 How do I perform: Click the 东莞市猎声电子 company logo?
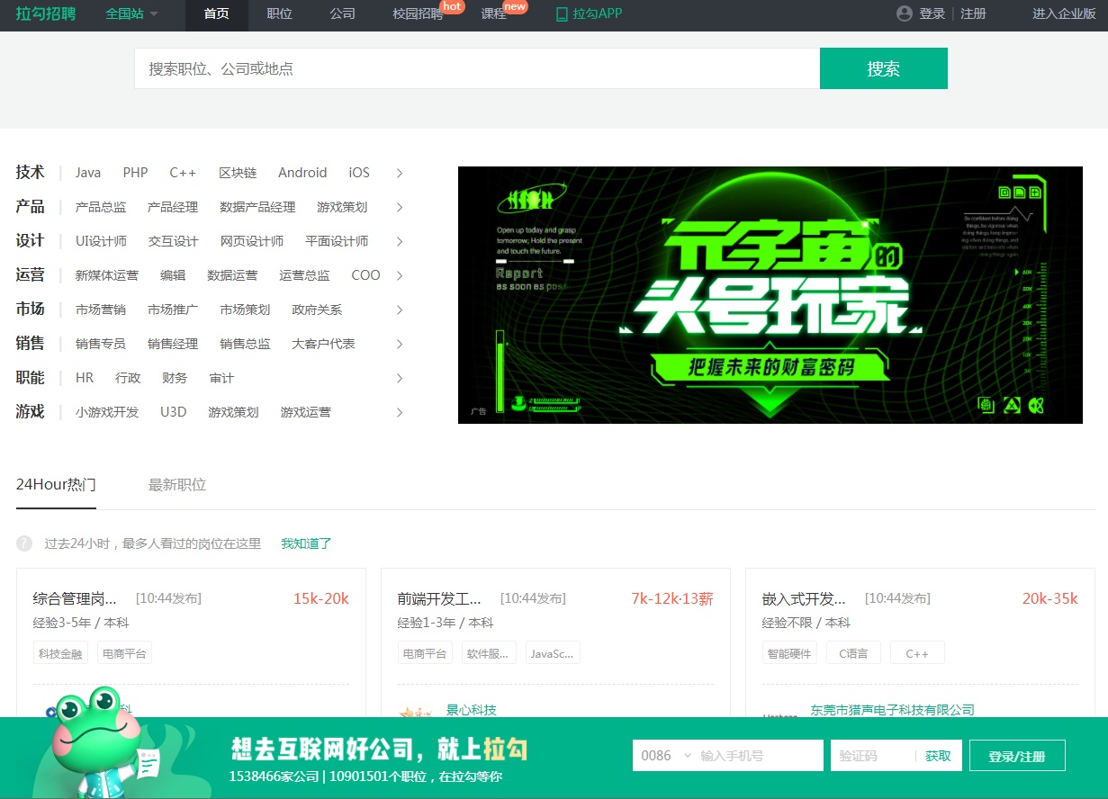(x=779, y=713)
